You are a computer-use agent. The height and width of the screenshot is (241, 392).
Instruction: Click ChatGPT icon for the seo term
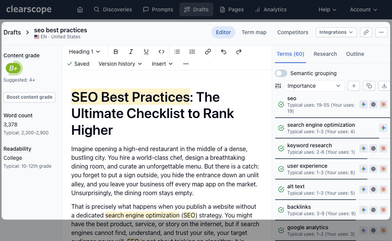(373, 105)
